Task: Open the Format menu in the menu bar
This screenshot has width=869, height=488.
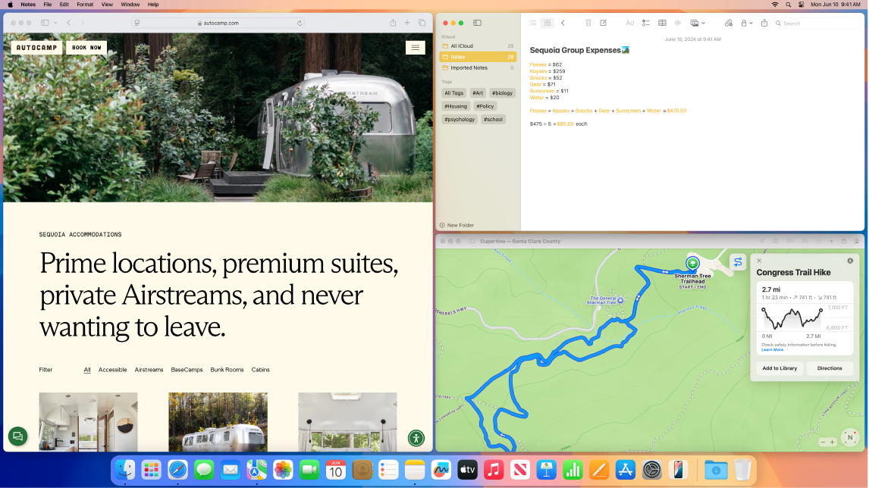Action: (84, 5)
